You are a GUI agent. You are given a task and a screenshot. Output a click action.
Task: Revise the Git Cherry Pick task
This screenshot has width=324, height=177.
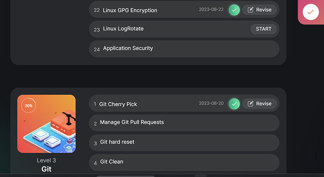point(260,103)
